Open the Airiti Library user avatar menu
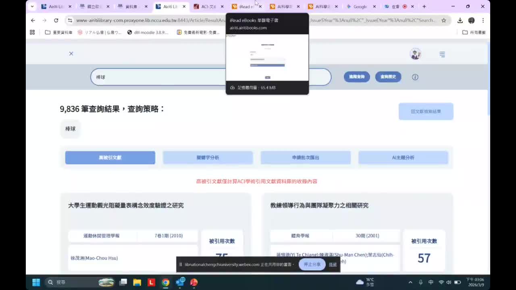 pyautogui.click(x=415, y=54)
